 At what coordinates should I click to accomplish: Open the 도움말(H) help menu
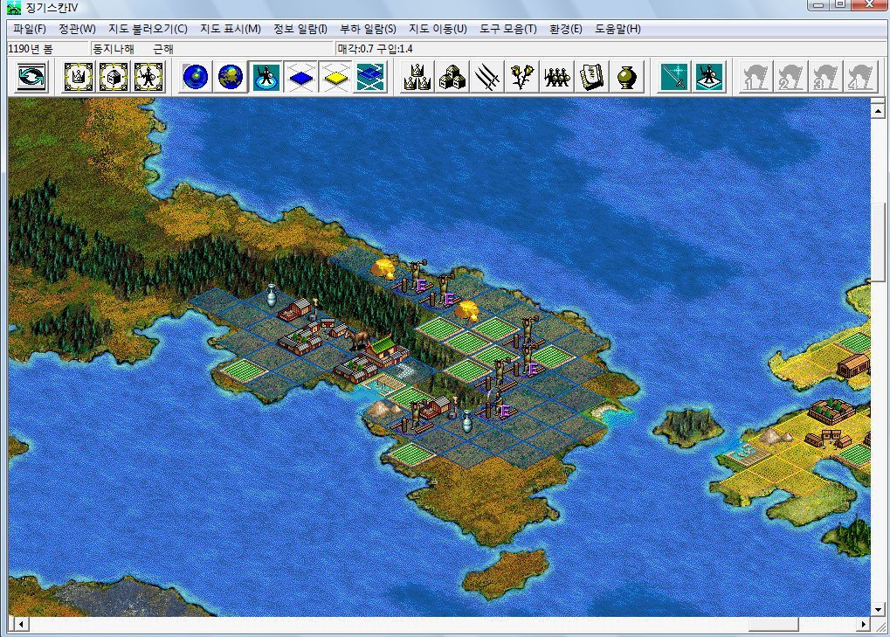point(617,29)
